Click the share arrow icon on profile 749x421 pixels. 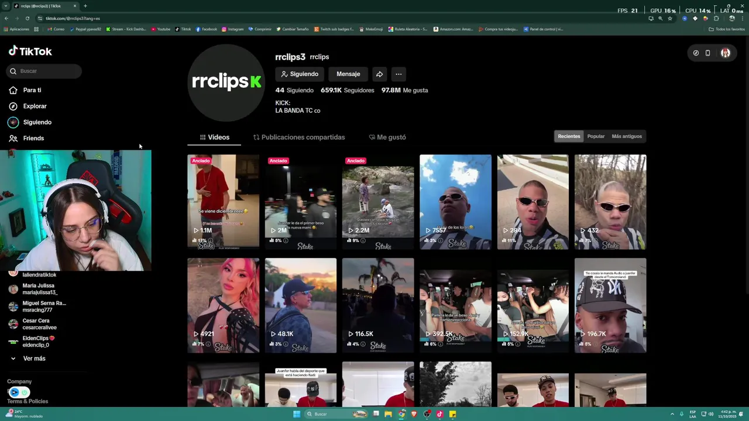click(x=379, y=74)
